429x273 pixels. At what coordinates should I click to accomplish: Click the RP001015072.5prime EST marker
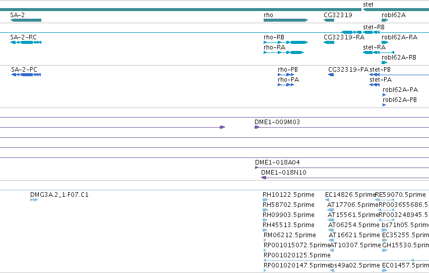pyautogui.click(x=265, y=250)
